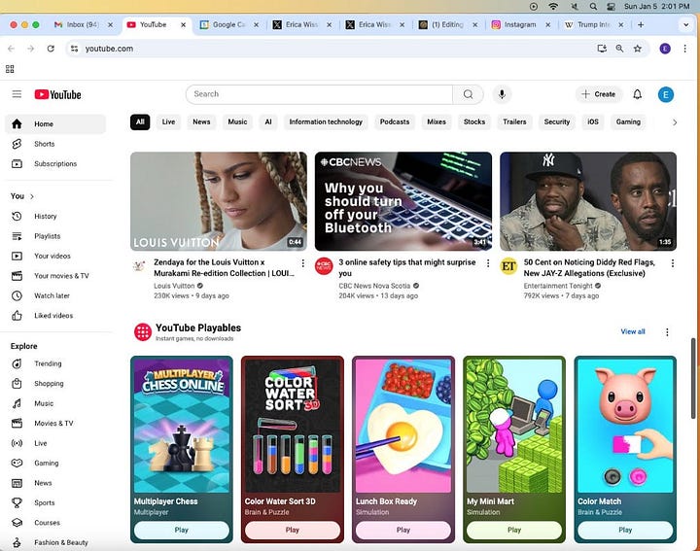This screenshot has width=700, height=551.
Task: Open Shopping under Explore
Action: (x=55, y=383)
